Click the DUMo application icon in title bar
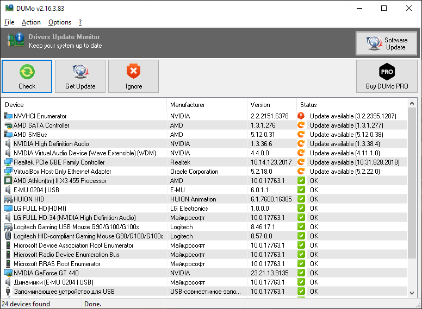The width and height of the screenshot is (422, 309). (x=9, y=8)
